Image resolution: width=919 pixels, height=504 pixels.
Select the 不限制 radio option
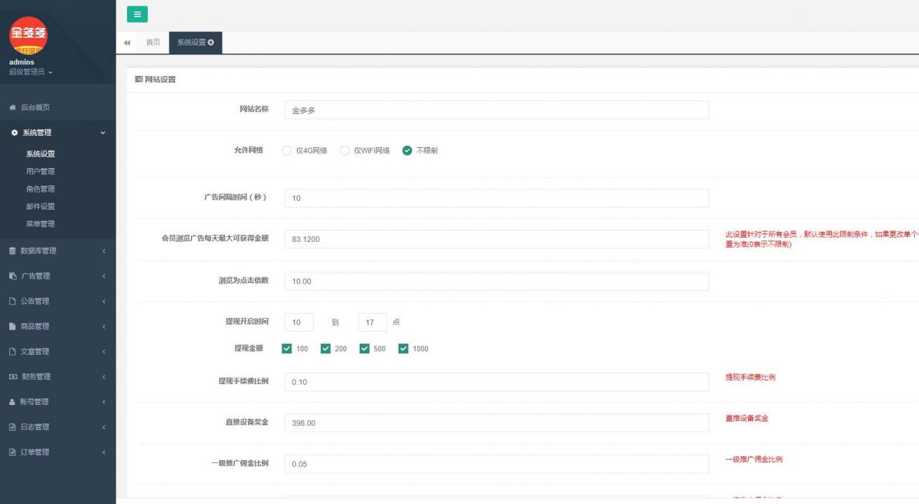[x=407, y=151]
